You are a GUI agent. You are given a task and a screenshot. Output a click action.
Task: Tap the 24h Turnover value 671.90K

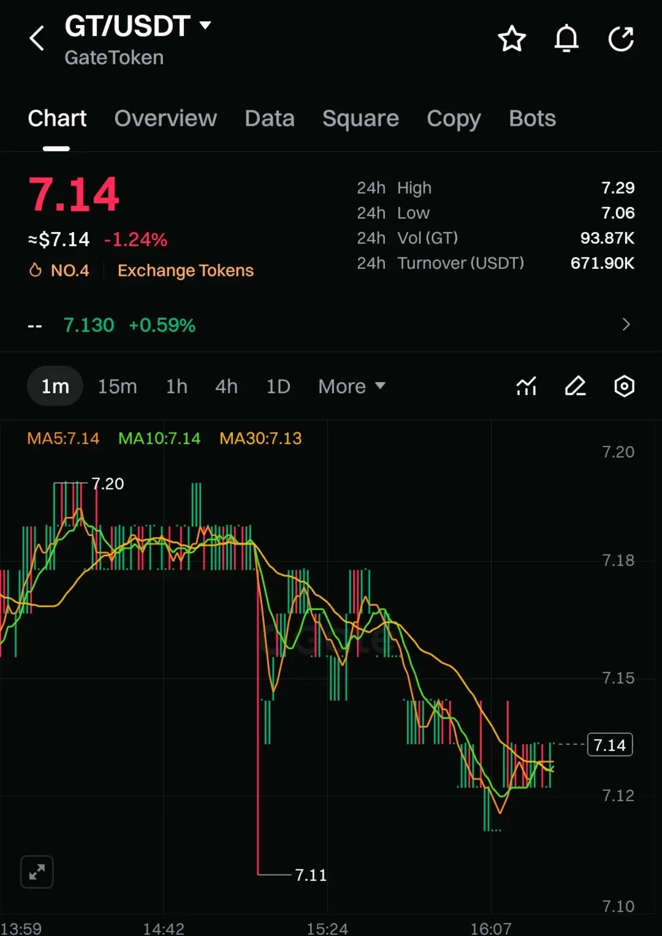pos(603,263)
